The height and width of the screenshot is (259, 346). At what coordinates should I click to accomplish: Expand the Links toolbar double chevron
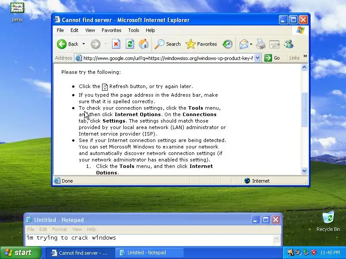[x=305, y=56]
